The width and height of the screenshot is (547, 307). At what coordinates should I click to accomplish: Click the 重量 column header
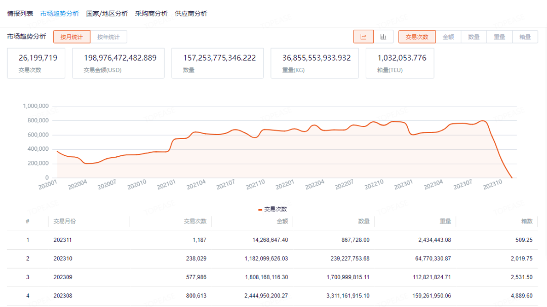click(446, 222)
